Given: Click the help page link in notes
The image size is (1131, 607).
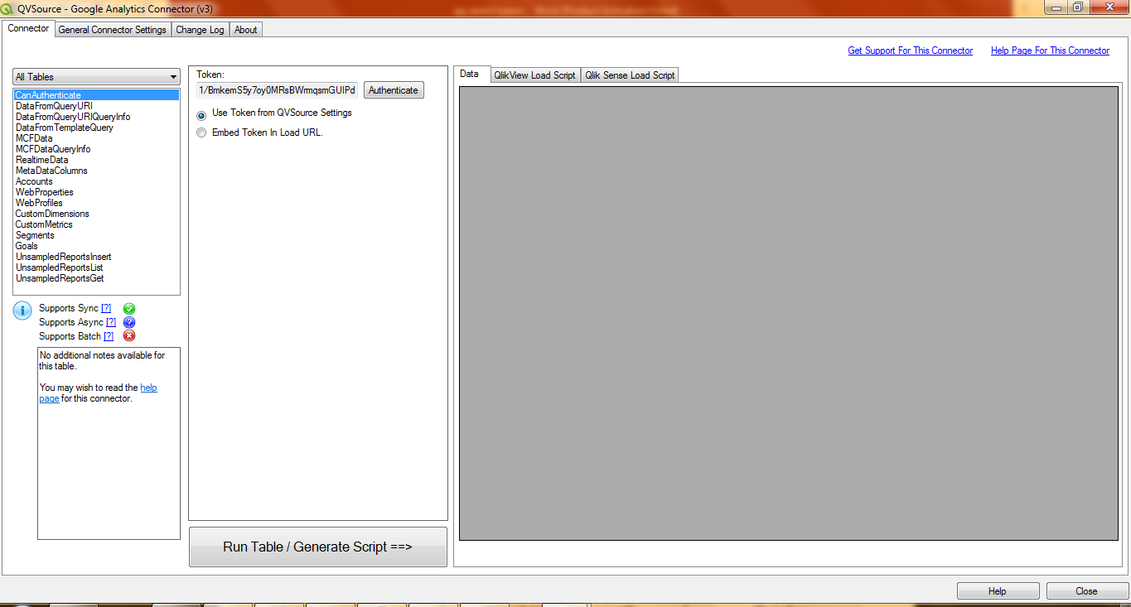Looking at the screenshot, I should (148, 388).
